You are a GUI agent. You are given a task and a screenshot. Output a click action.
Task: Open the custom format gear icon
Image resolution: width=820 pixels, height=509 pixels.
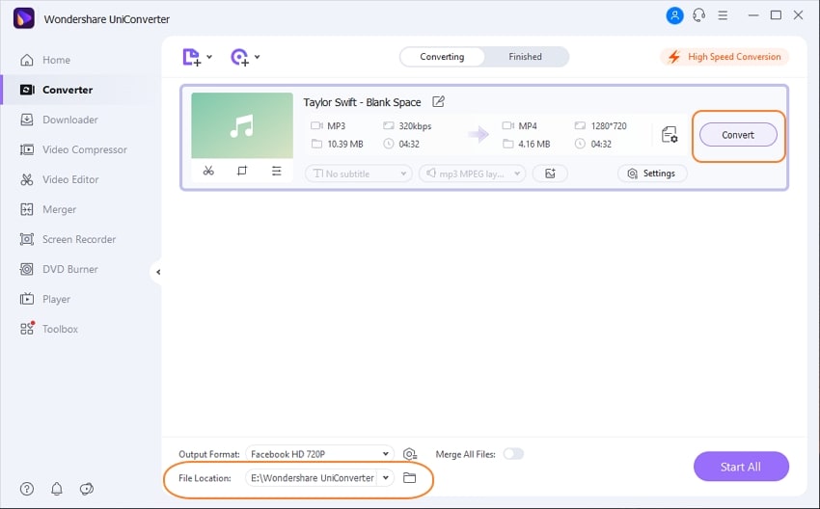click(410, 454)
